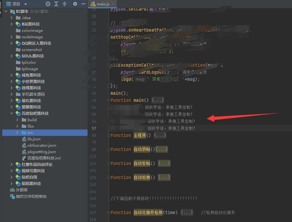Screen dimensions: 292x222
Task: Unfold the function main() code block
Action: pos(109,100)
